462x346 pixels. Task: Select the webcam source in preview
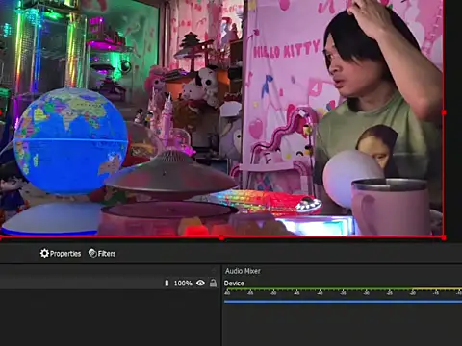pos(221,118)
